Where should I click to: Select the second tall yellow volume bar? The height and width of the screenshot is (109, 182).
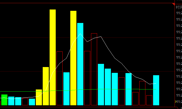click(73, 58)
